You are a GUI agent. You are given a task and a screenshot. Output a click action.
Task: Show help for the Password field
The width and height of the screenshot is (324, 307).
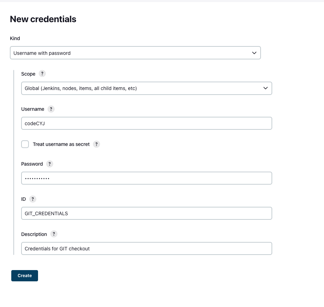[50, 164]
